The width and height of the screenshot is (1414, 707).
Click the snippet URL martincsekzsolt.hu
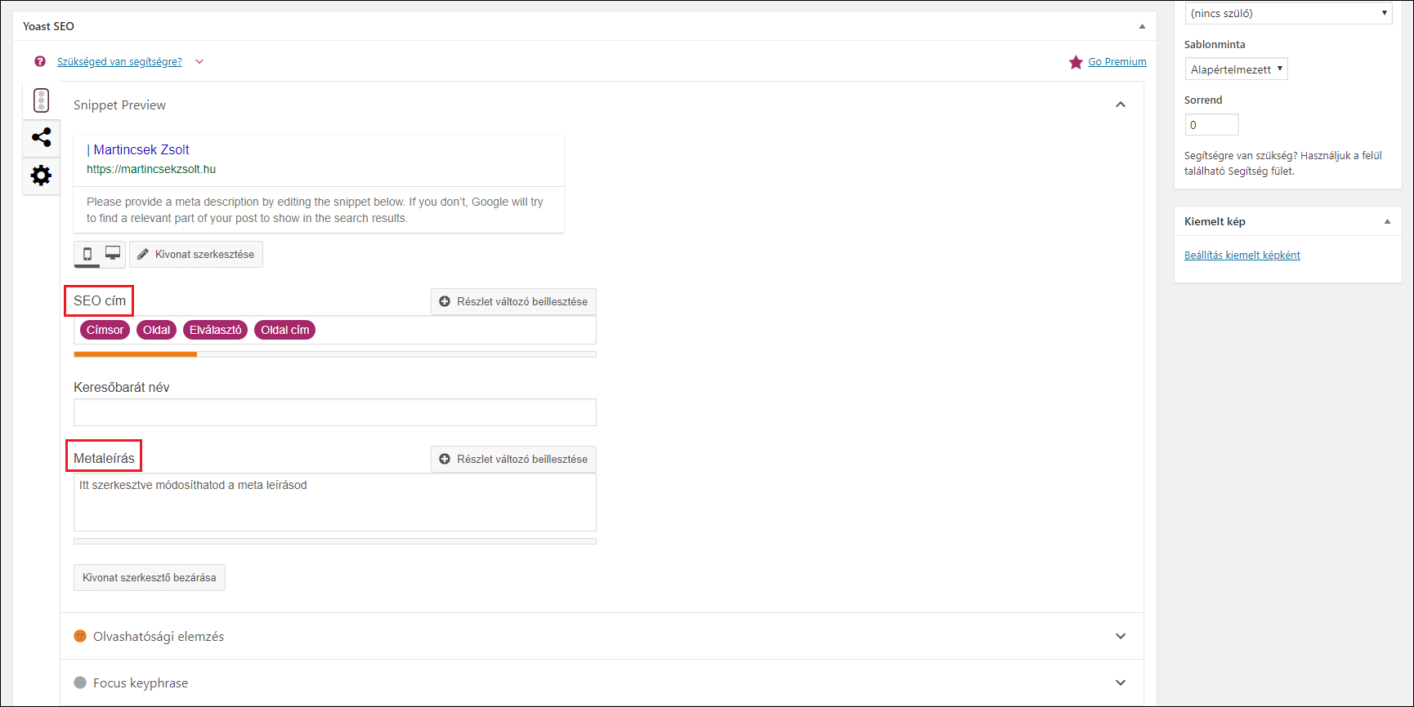click(151, 169)
